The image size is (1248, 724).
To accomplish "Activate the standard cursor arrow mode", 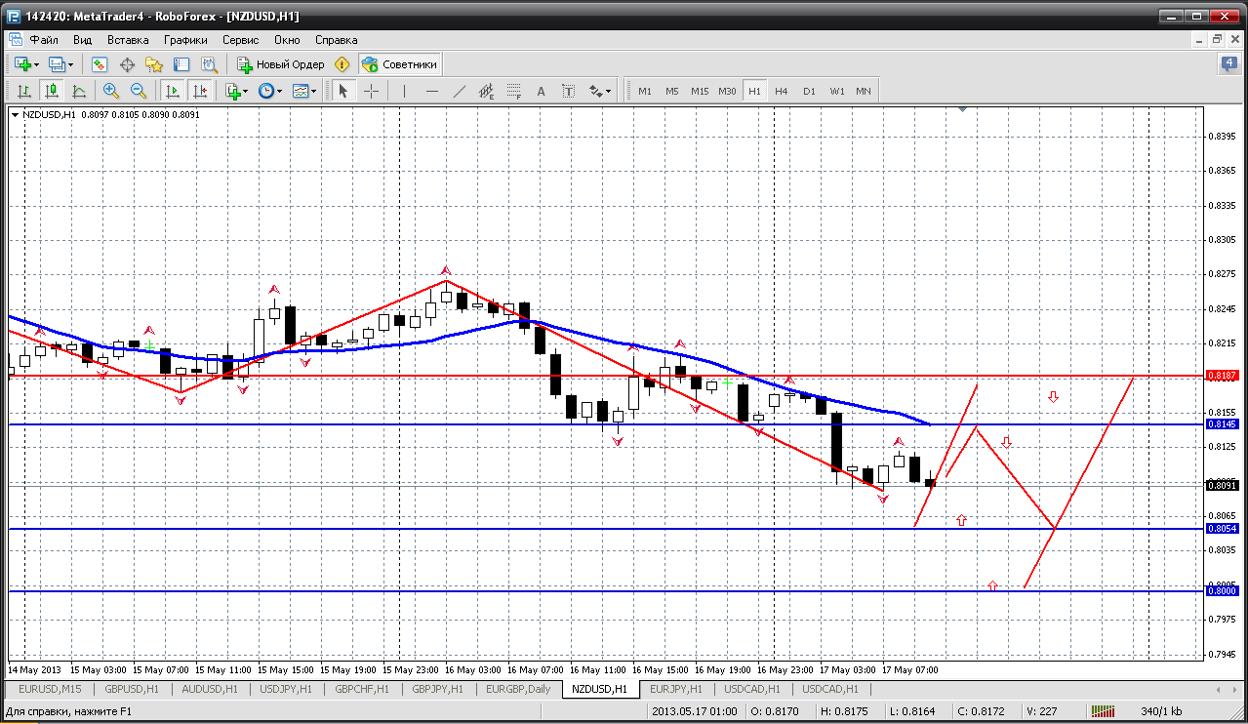I will [x=342, y=91].
